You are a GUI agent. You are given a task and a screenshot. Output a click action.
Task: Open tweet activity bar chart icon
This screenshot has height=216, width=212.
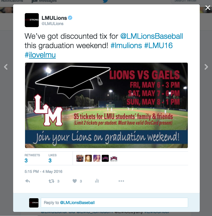(x=97, y=181)
